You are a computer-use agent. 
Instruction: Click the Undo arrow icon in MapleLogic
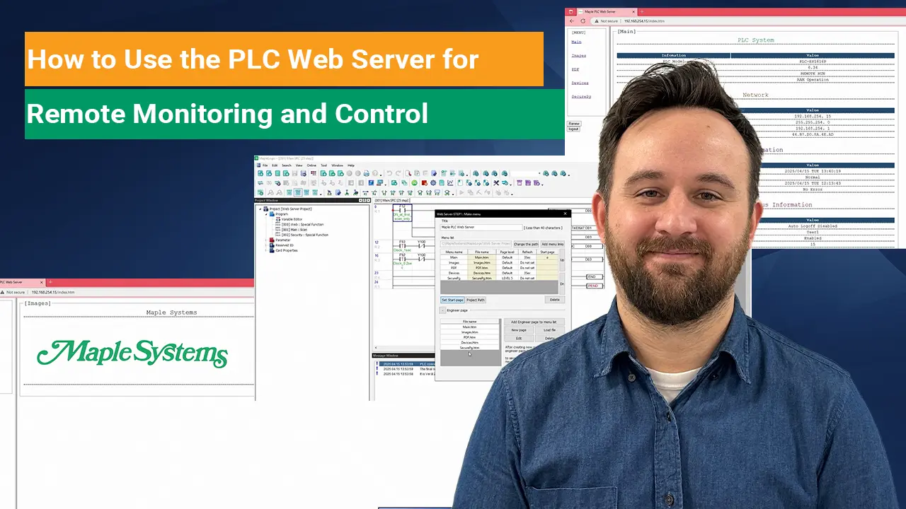[389, 173]
